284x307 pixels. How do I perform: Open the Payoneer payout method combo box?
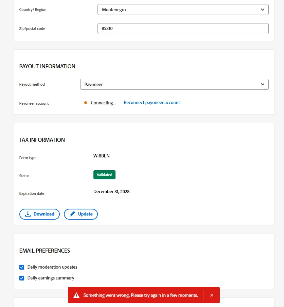coord(175,84)
